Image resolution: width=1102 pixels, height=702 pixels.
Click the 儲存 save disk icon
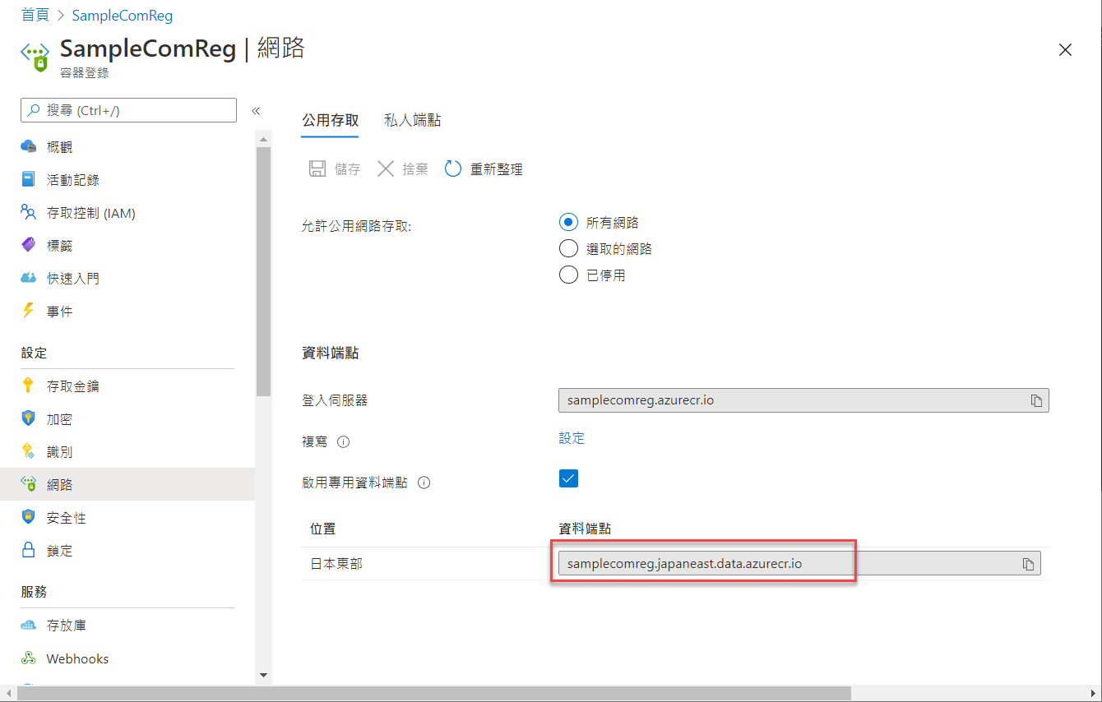coord(317,169)
